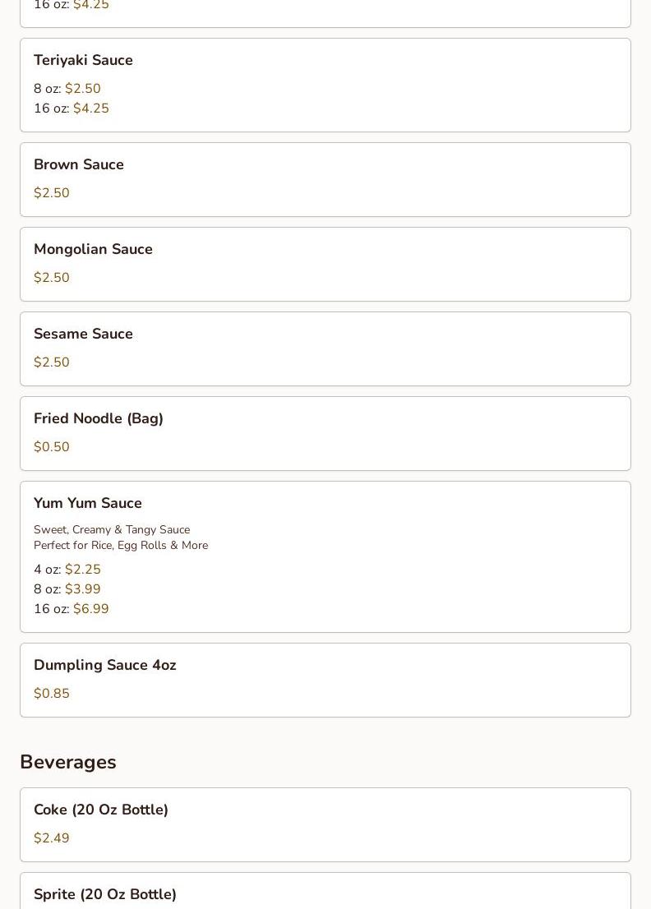Click the Yum Yum Sauce description text
Screen dimensions: 651x909
[x=121, y=538]
